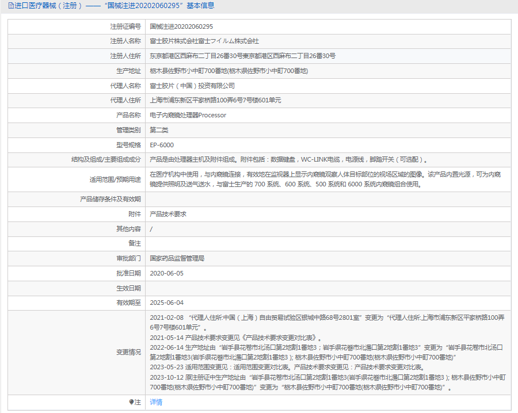
Task: Open the 详情 link
Action: tap(156, 401)
